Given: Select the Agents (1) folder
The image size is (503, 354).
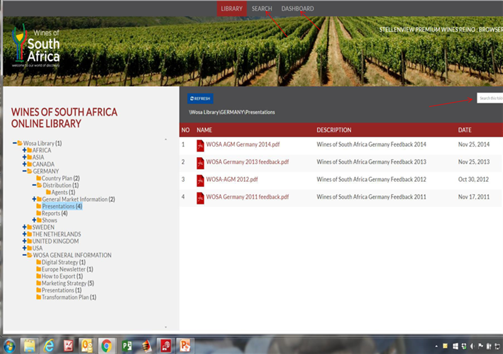Looking at the screenshot, I should tap(64, 192).
